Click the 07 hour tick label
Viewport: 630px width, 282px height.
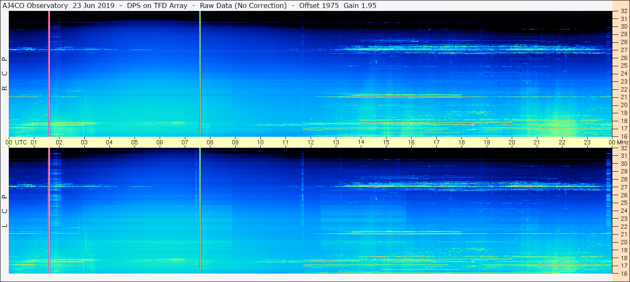[185, 142]
